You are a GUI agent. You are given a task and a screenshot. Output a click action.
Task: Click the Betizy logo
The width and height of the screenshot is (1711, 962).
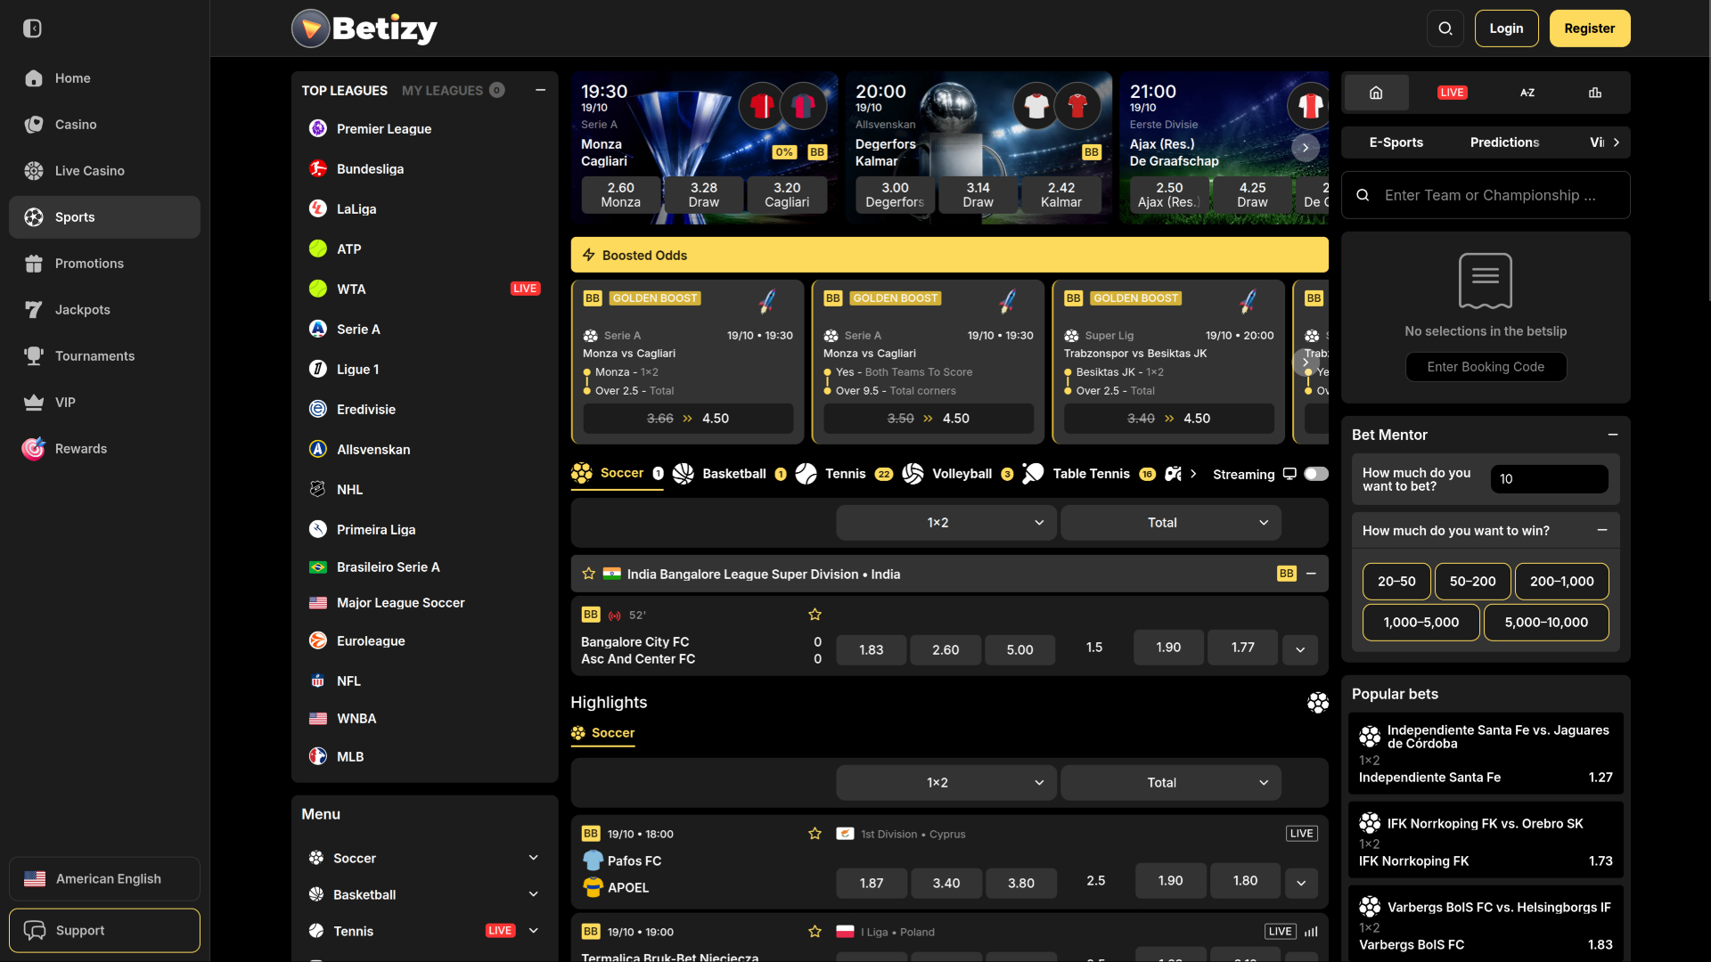tap(364, 29)
